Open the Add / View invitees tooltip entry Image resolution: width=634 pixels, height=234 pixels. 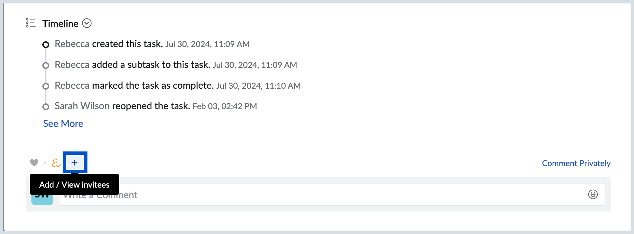click(x=74, y=185)
